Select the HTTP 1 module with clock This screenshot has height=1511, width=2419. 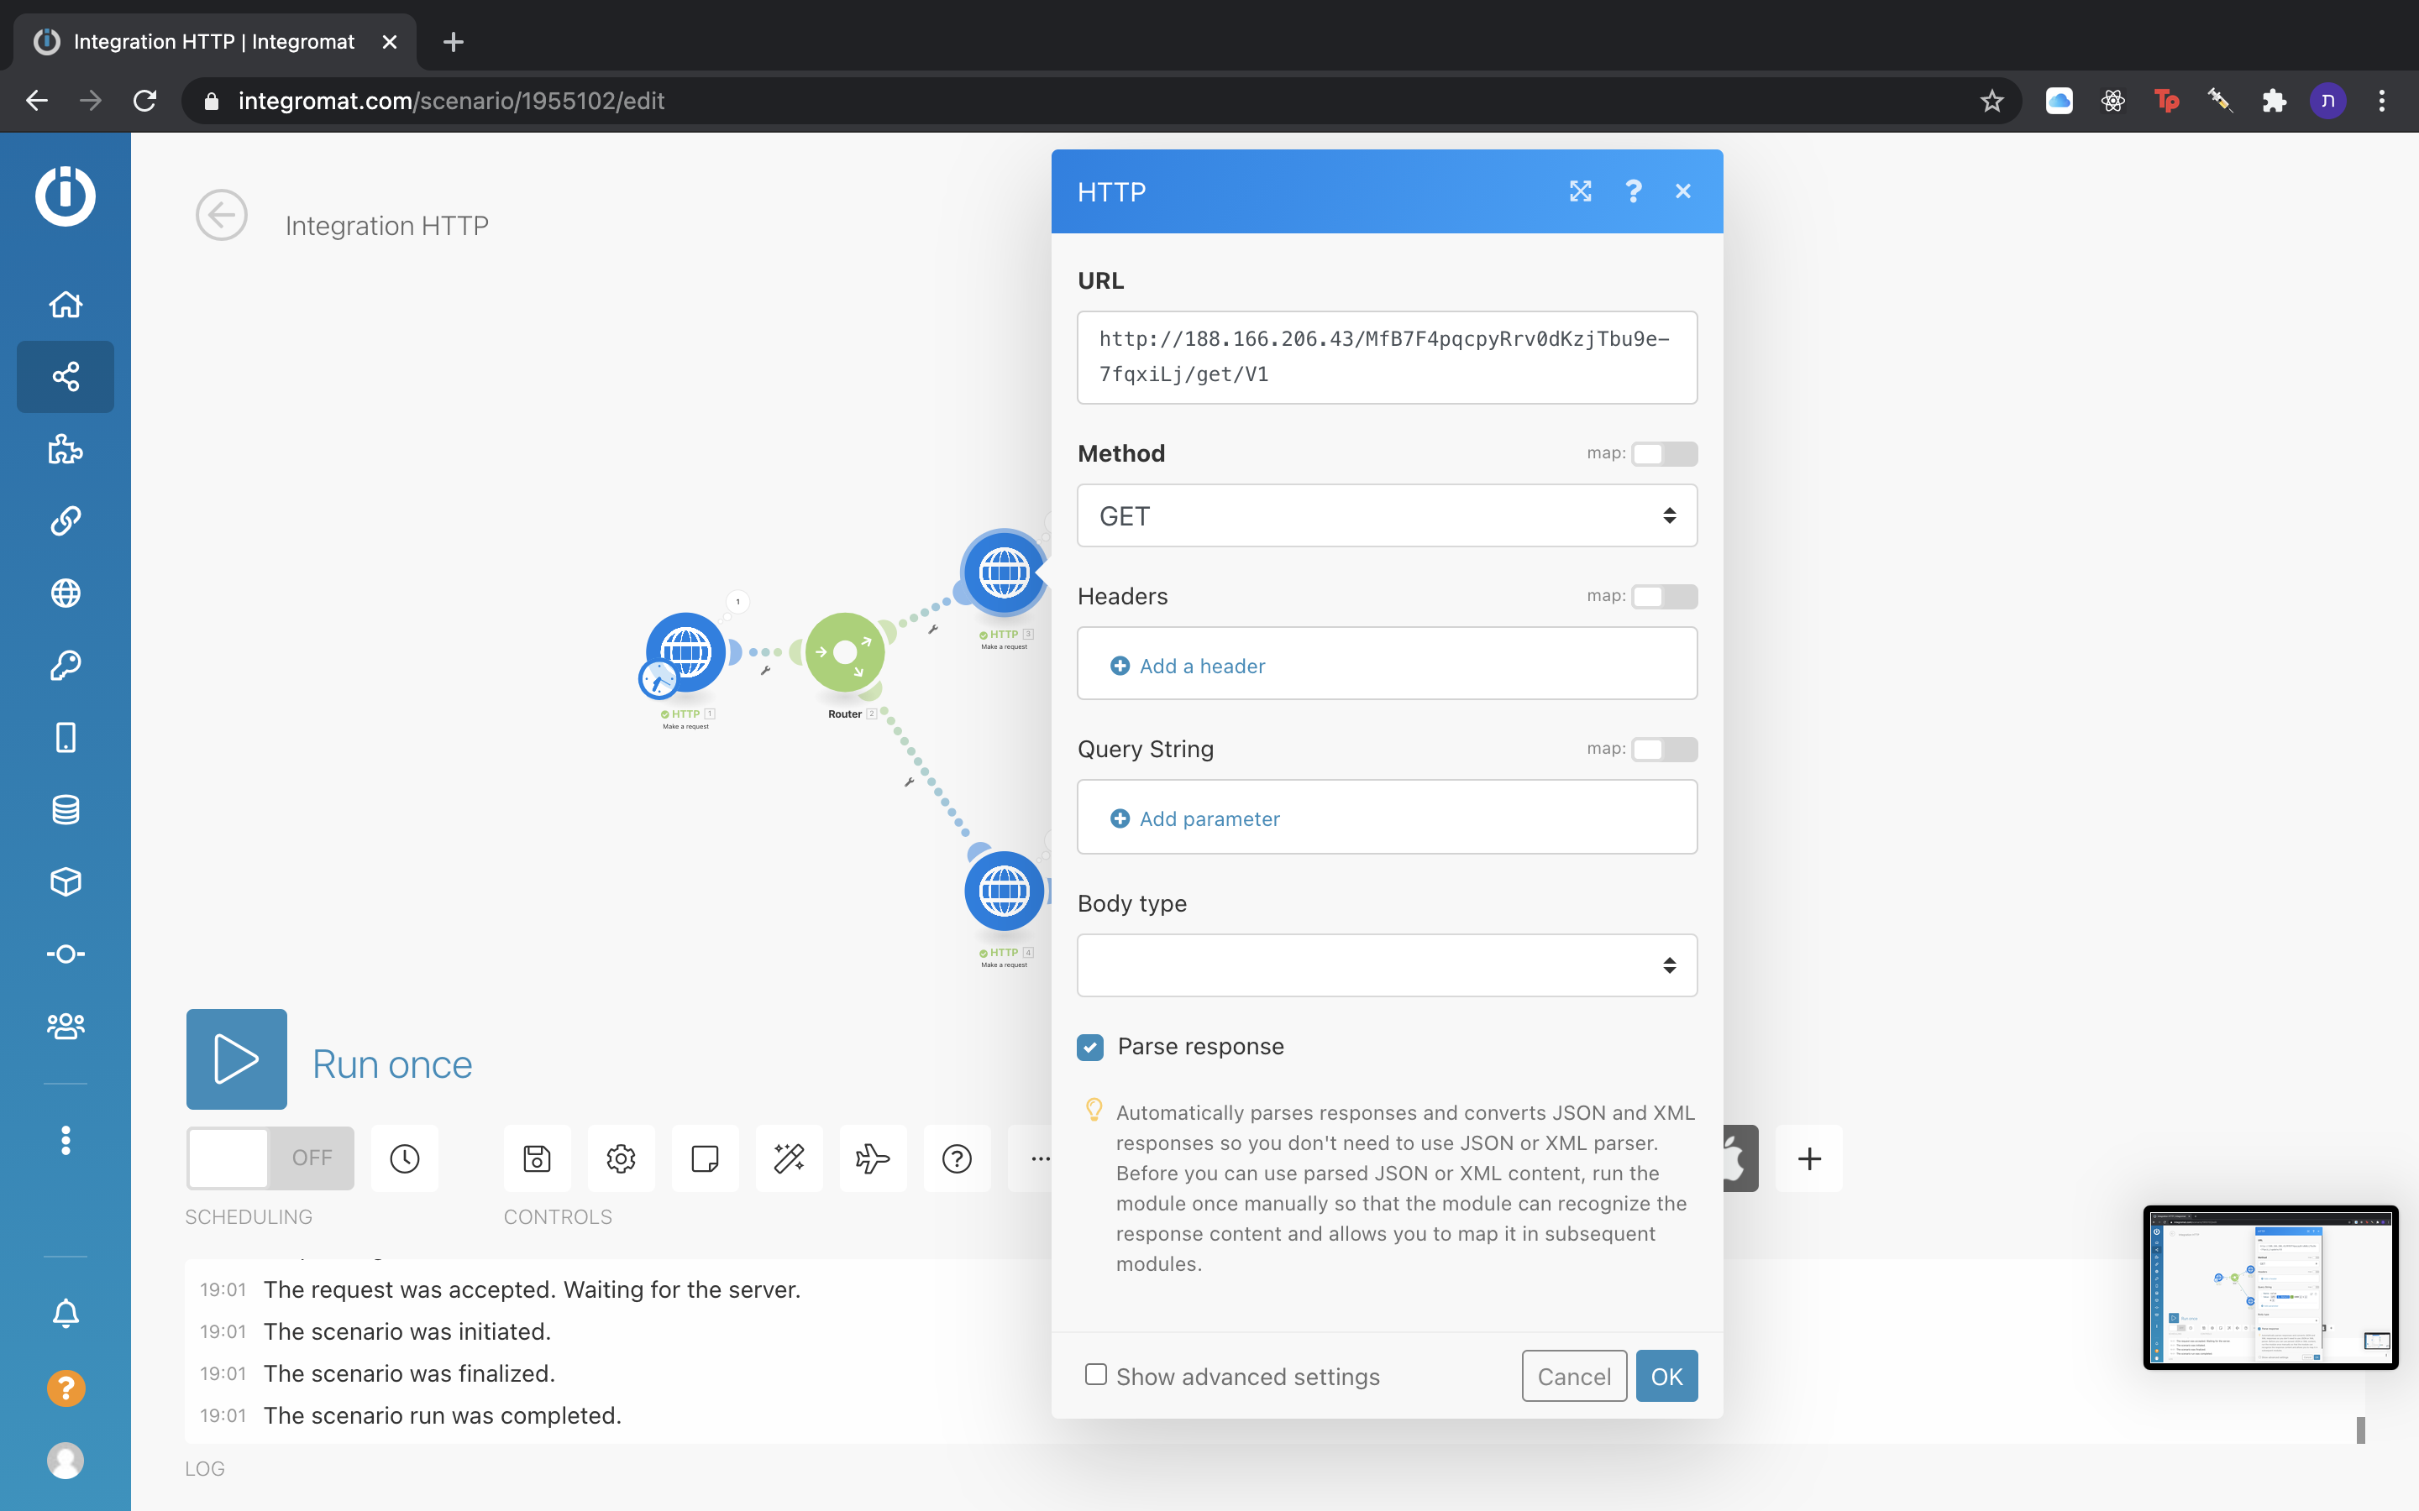[685, 654]
